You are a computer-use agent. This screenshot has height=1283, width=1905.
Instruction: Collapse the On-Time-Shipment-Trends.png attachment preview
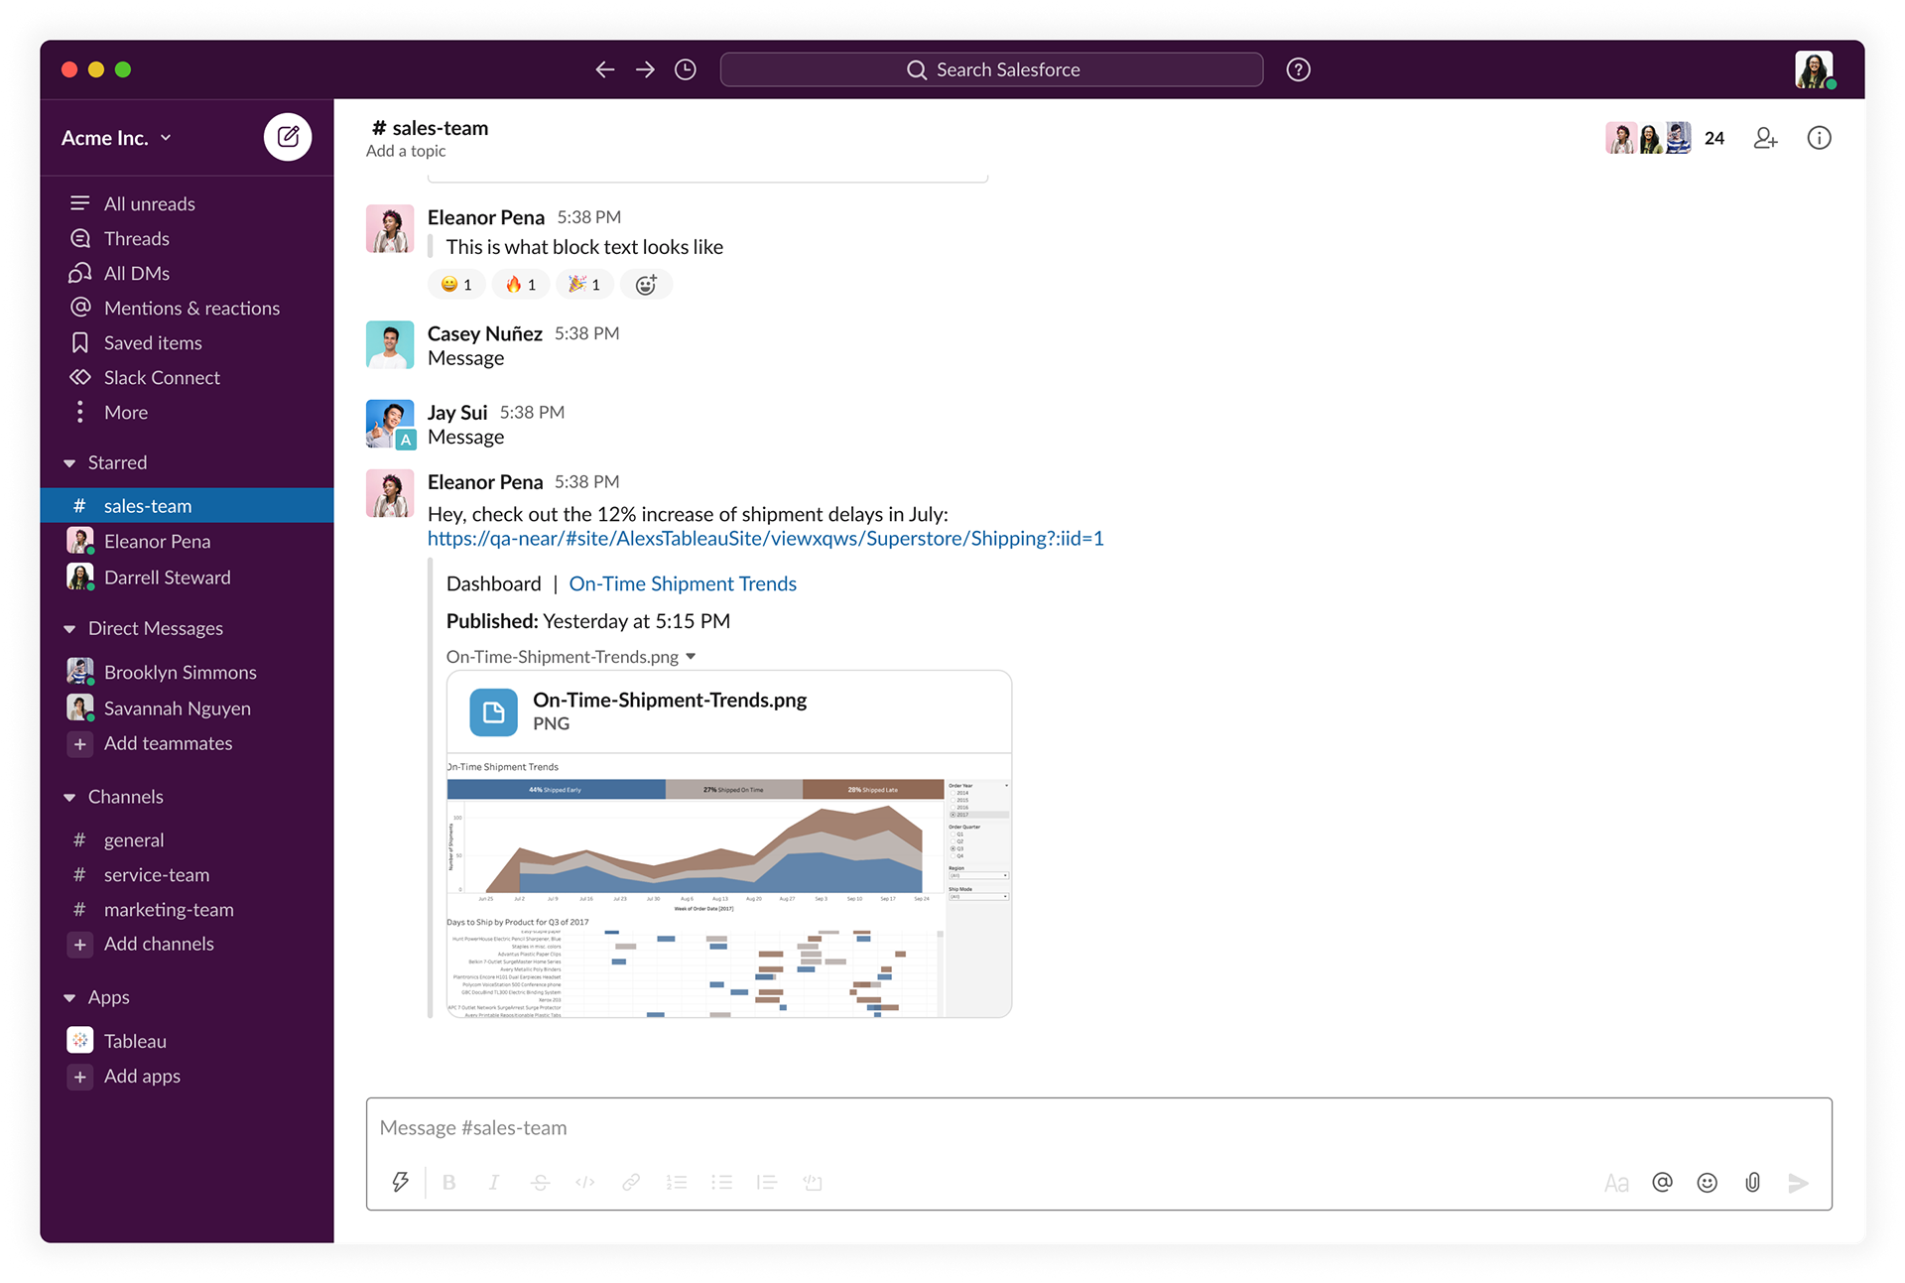(691, 656)
